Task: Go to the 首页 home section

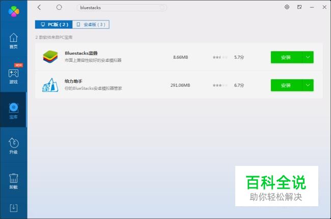Action: coord(14,41)
